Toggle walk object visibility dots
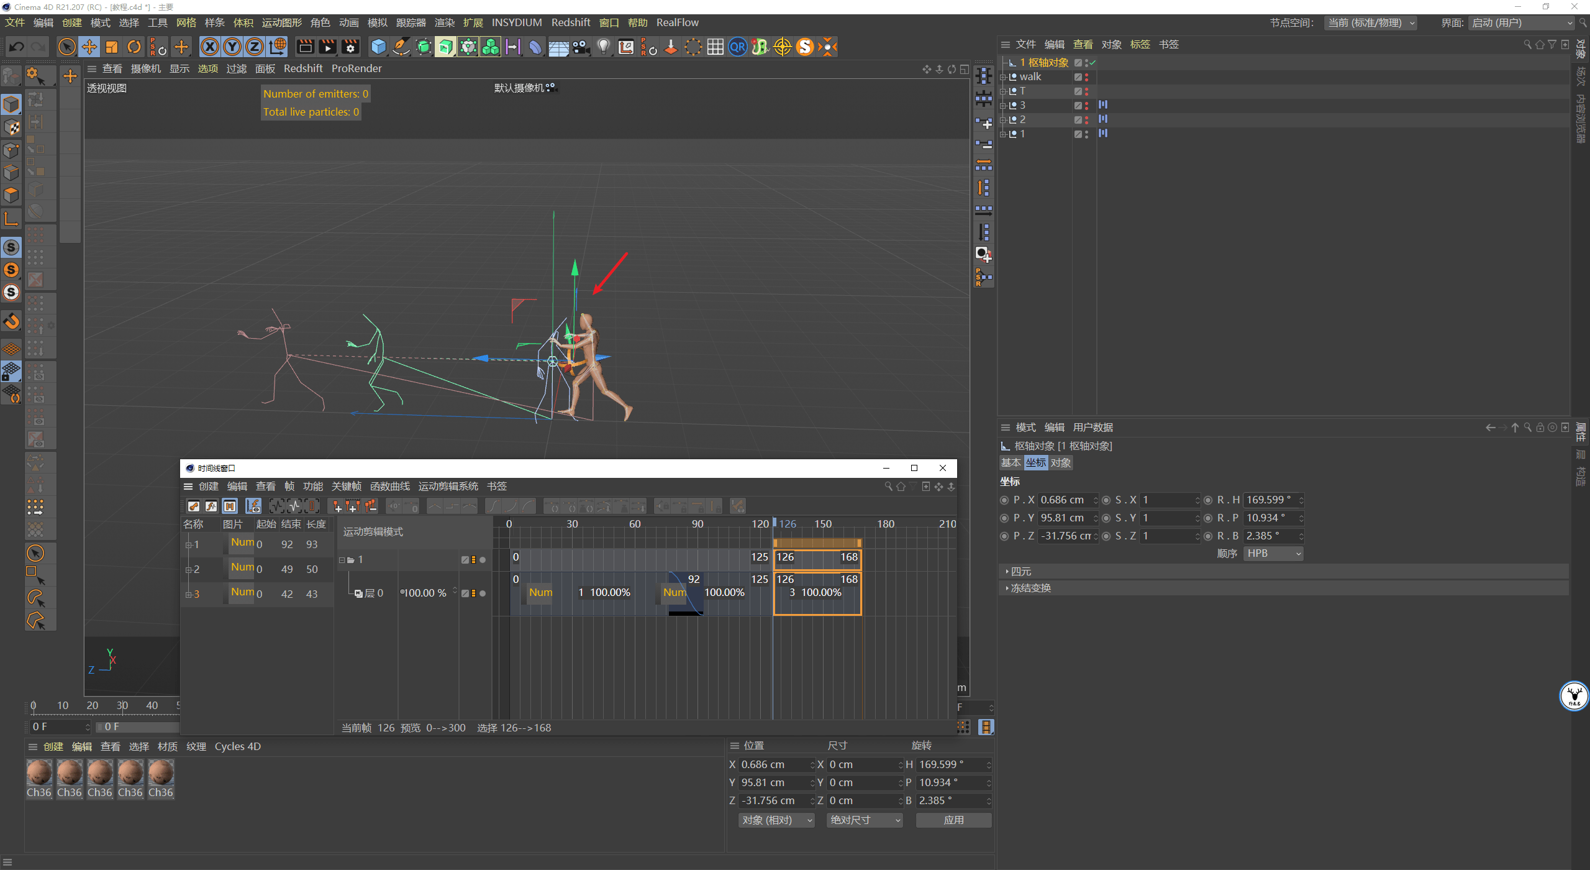Viewport: 1590px width, 870px height. tap(1086, 77)
